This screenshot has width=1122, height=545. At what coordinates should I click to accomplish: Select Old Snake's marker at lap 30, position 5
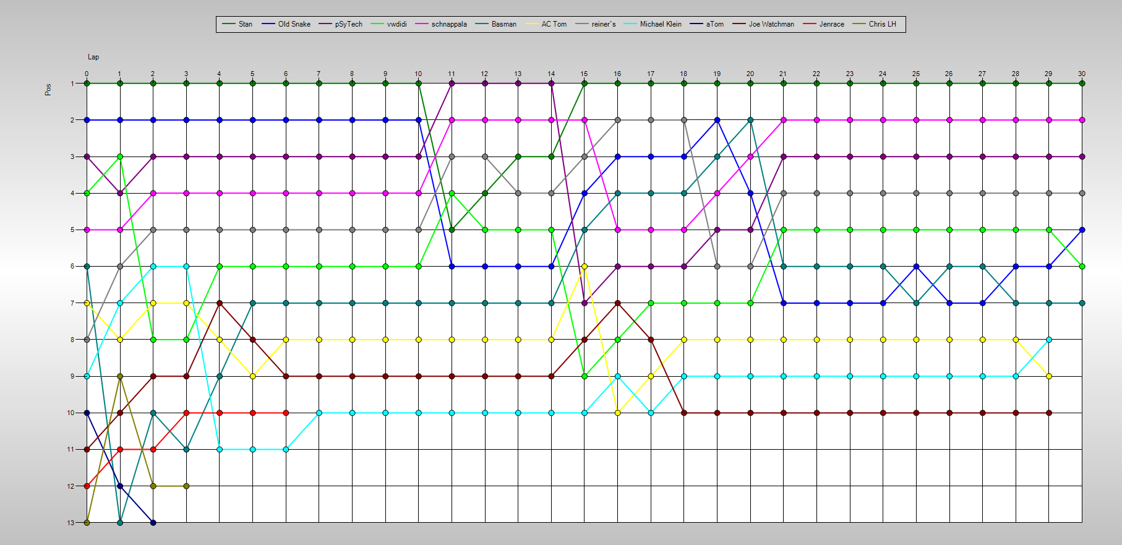(1082, 230)
